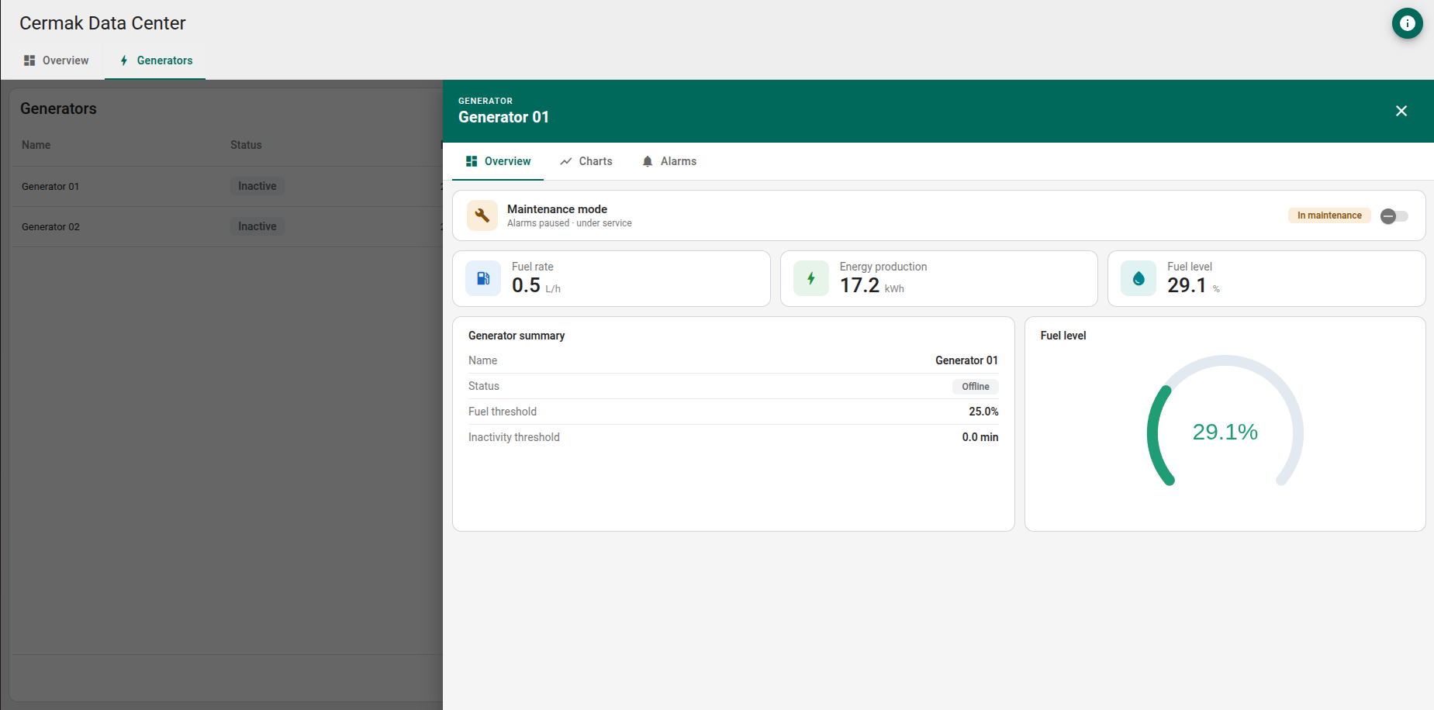Viewport: 1434px width, 710px height.
Task: Click the Generator summary heading
Action: point(517,336)
